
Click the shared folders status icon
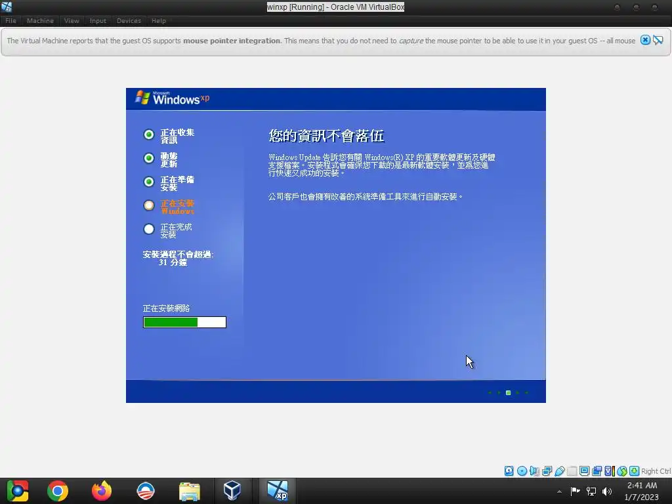pyautogui.click(x=572, y=471)
